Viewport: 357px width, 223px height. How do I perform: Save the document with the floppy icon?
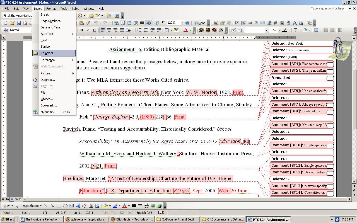click(18, 23)
